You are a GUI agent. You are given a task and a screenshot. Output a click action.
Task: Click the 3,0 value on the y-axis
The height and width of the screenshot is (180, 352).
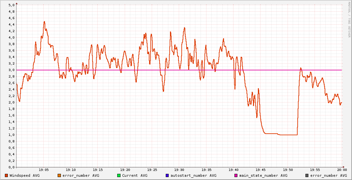[x=11, y=70]
